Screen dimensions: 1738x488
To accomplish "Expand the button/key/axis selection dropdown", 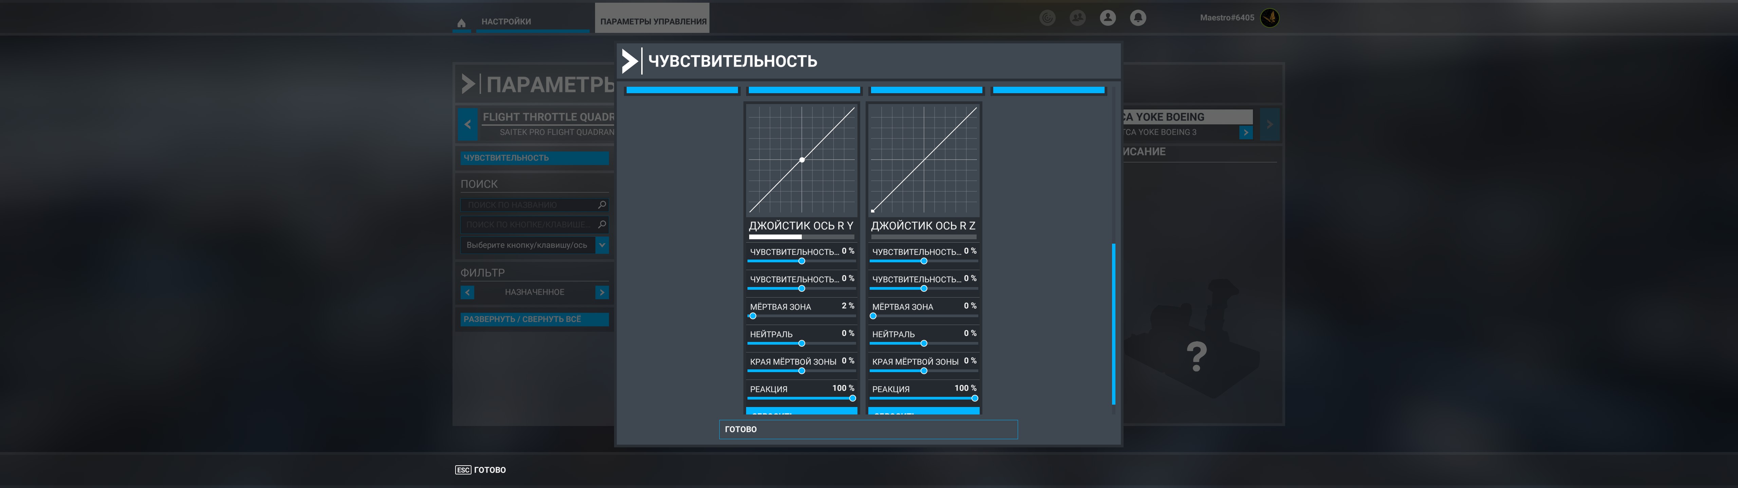I will pos(602,245).
